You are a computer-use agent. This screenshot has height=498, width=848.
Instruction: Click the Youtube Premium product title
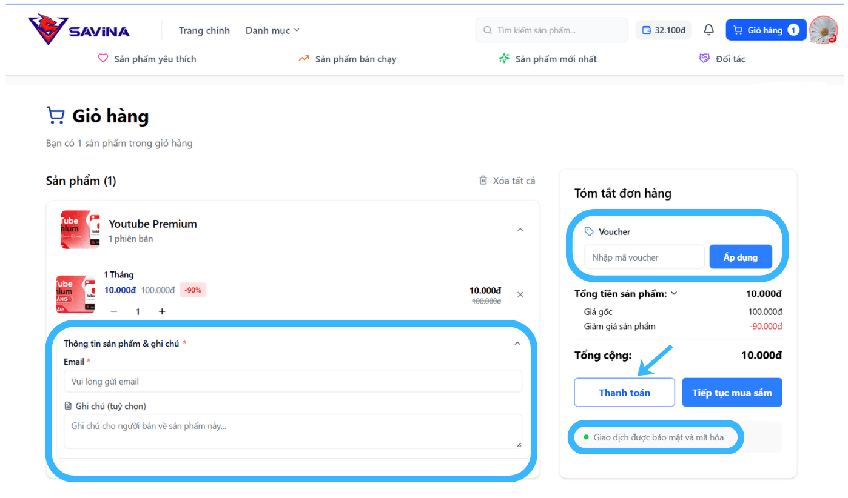coord(153,224)
